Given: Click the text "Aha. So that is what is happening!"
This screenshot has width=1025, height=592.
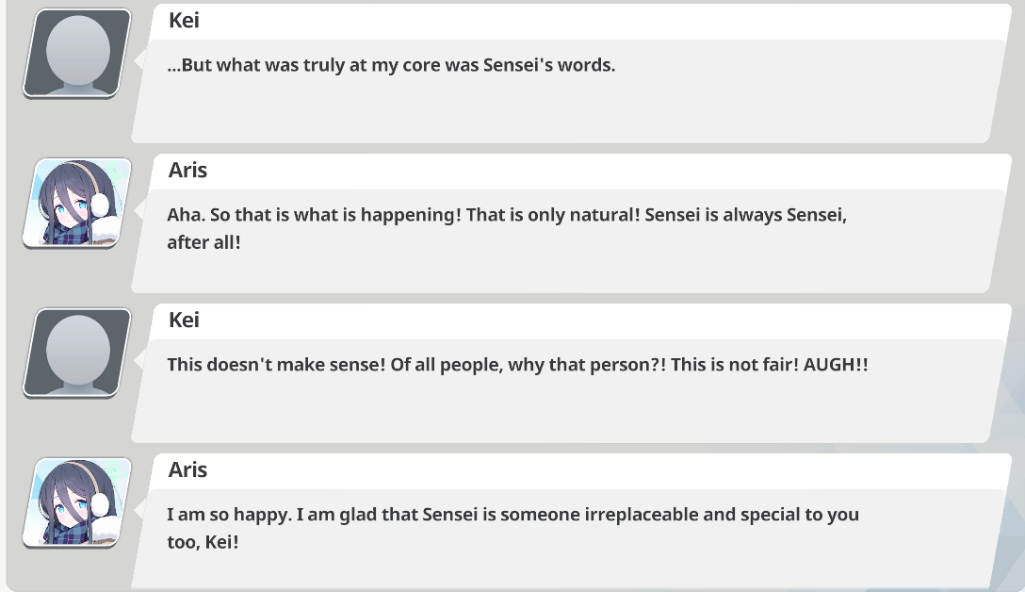Looking at the screenshot, I should [x=314, y=215].
